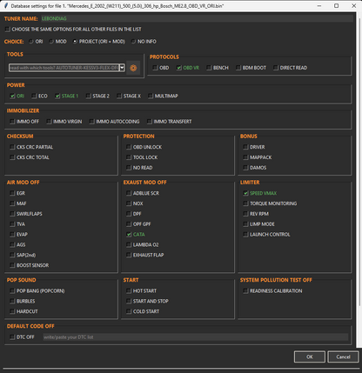This screenshot has height=373, width=362.
Task: Check same options for all other files
Action: coord(8,30)
